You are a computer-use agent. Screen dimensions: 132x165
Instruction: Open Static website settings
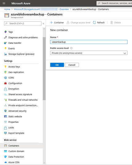(15, 116)
